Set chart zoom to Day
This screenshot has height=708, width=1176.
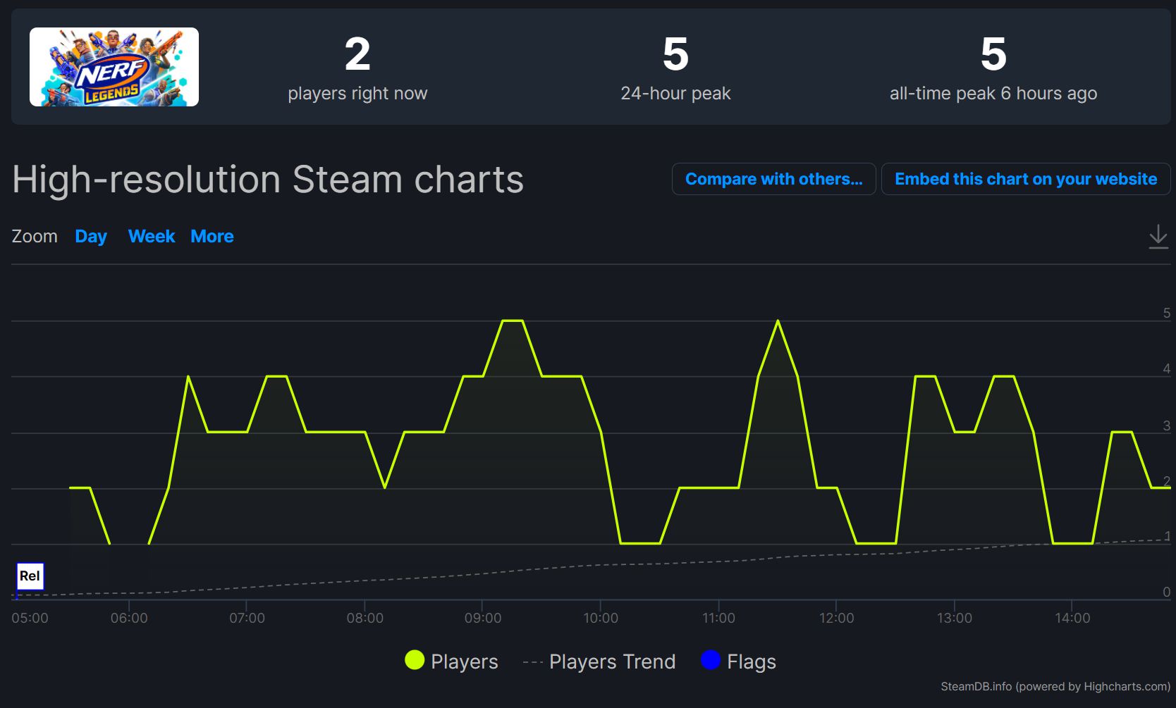[x=91, y=237]
